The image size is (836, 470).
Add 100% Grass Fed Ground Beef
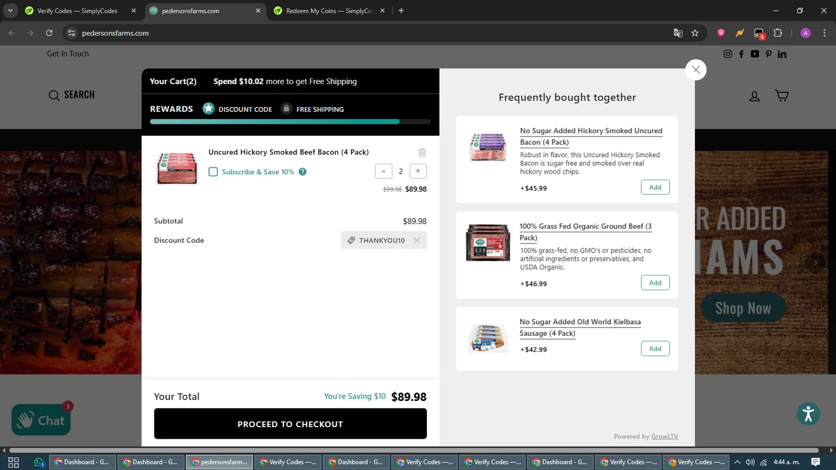655,283
